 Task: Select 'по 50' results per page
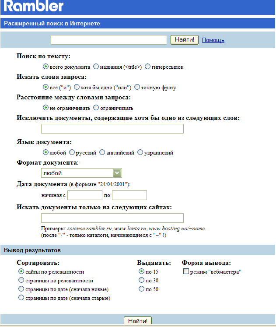[x=141, y=289]
